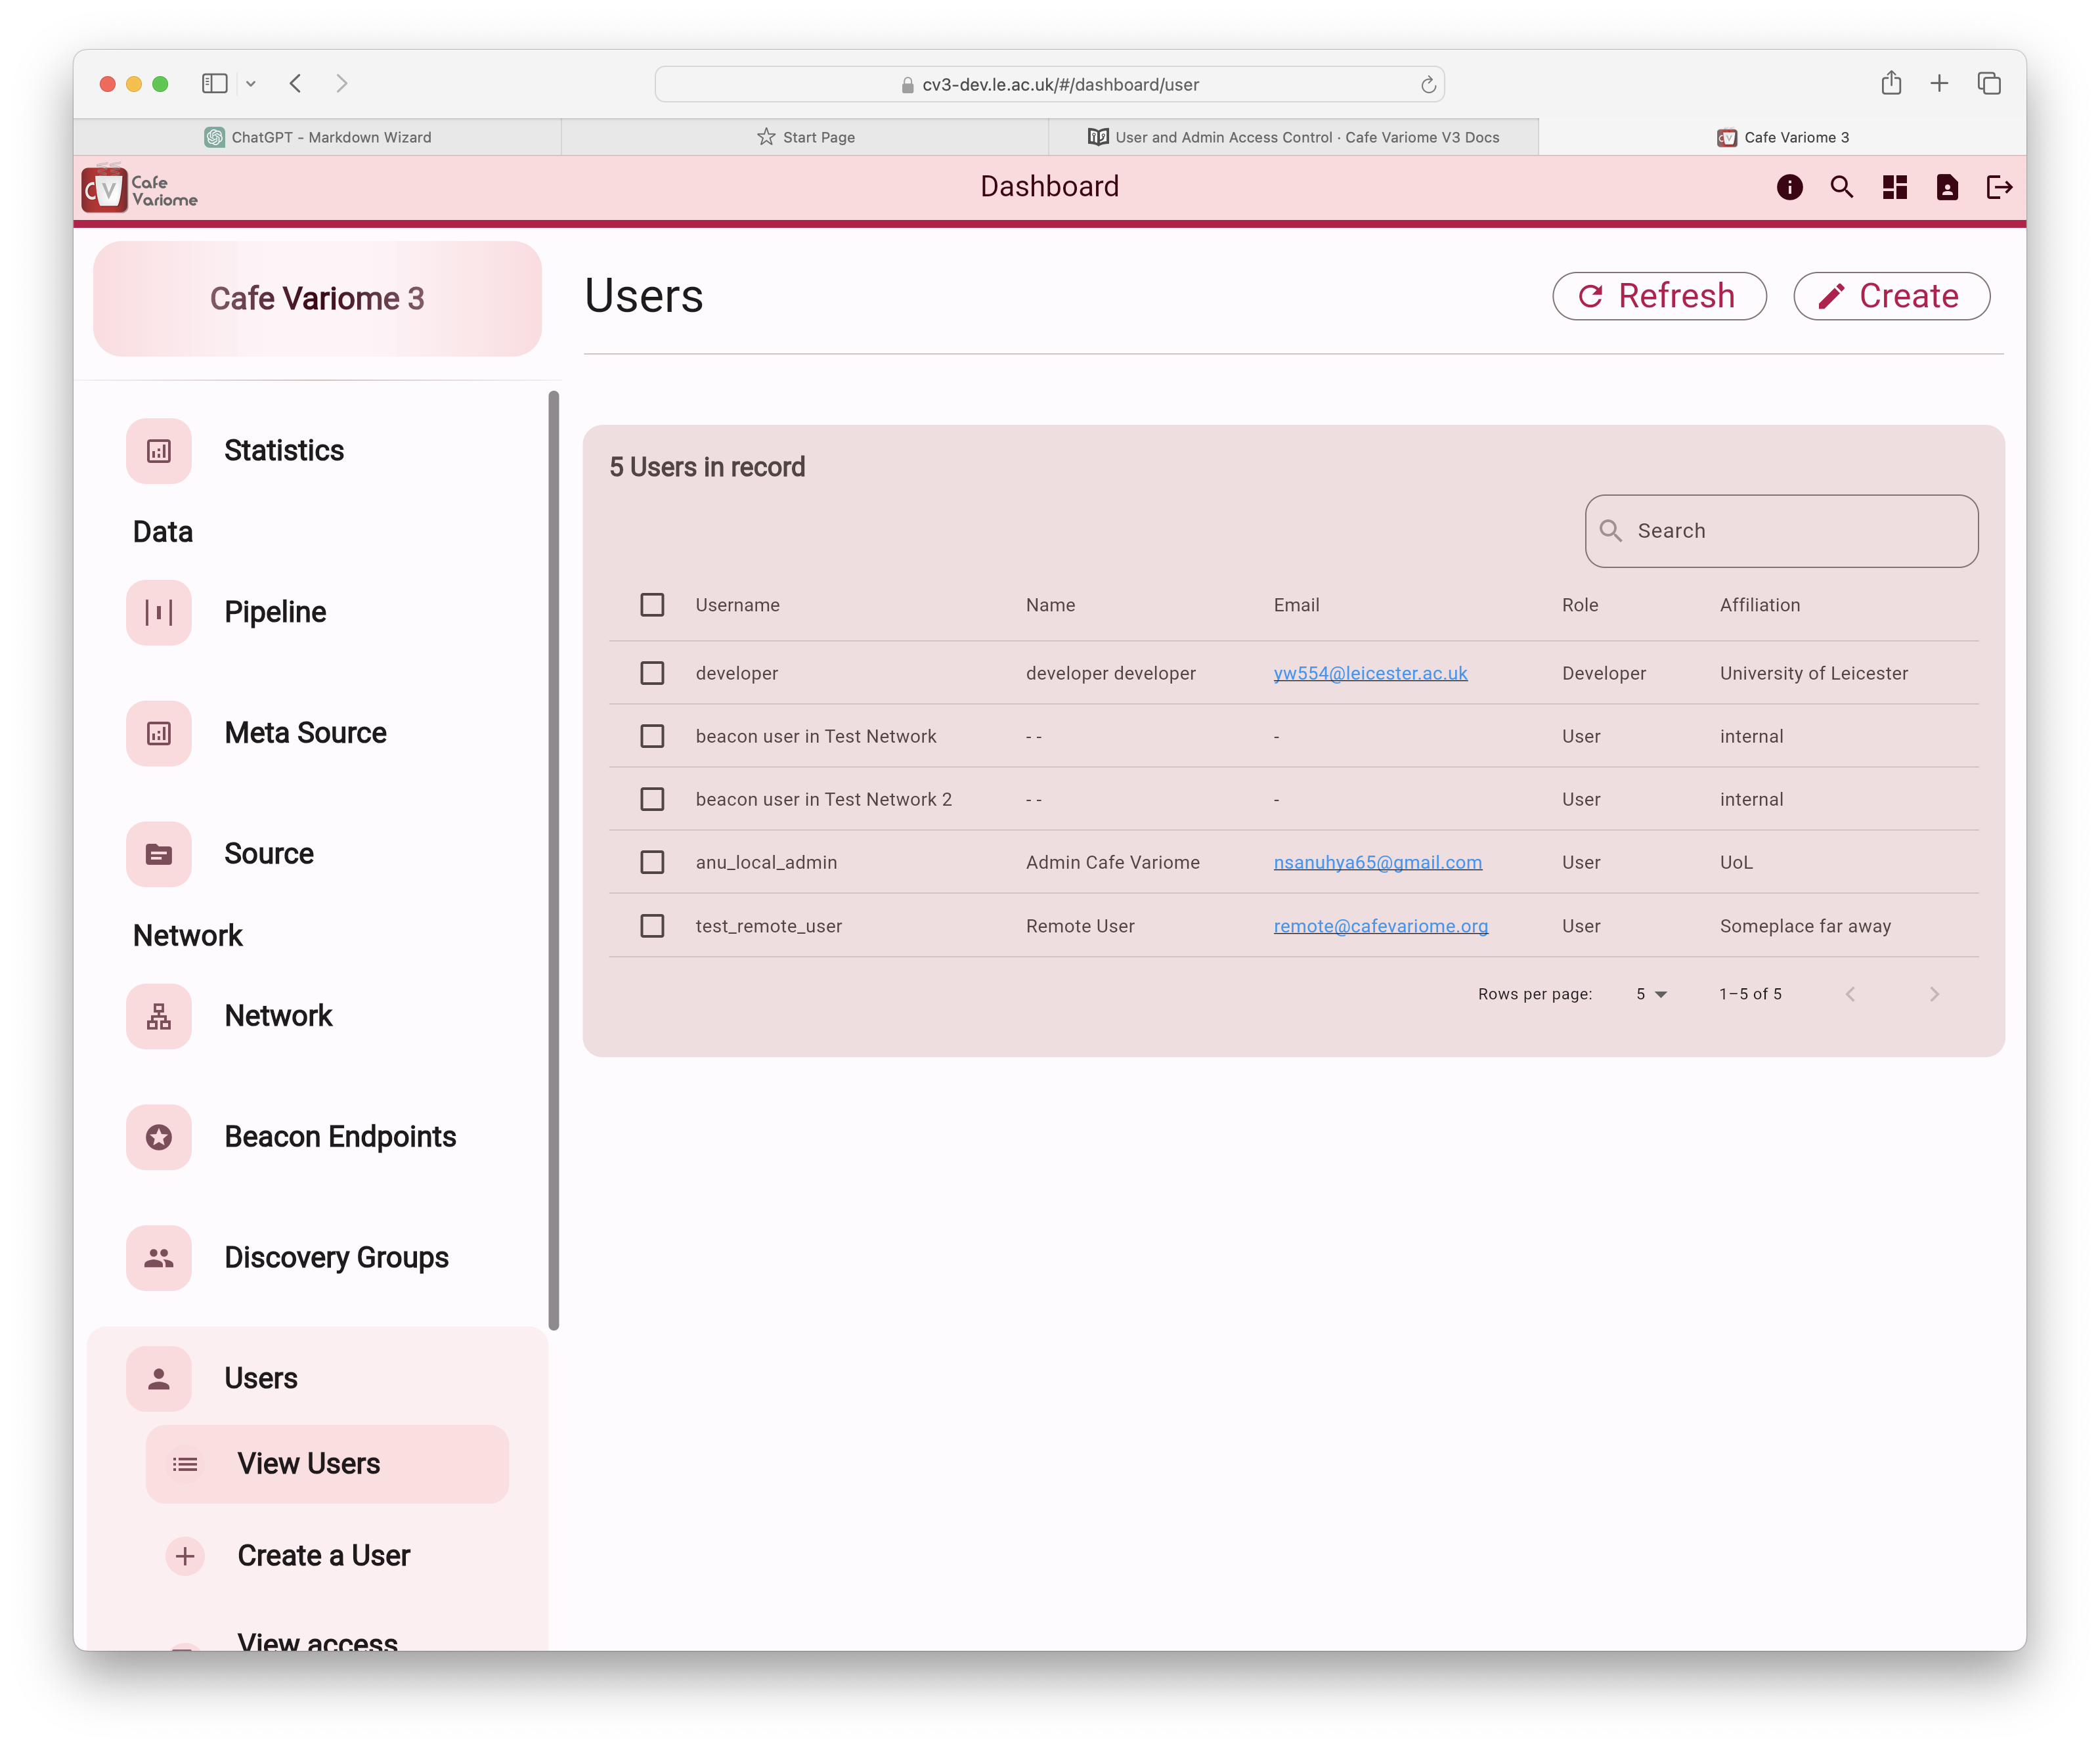Switch to User and Admin Access Control tab
Viewport: 2100px width, 1748px height.
coord(1293,137)
